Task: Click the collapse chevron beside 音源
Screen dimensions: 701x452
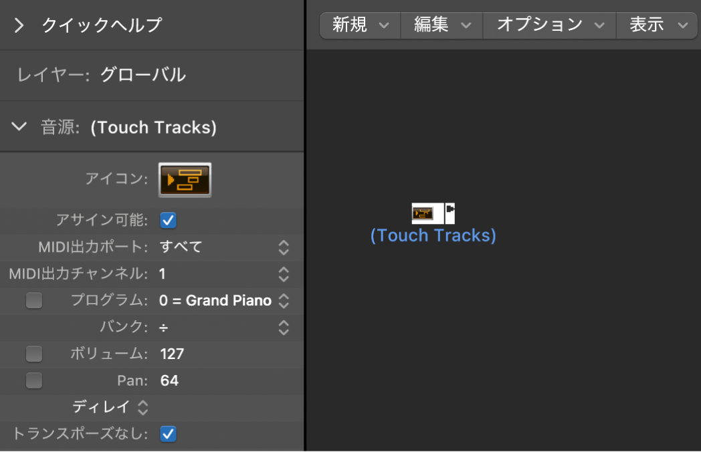Action: click(x=19, y=126)
